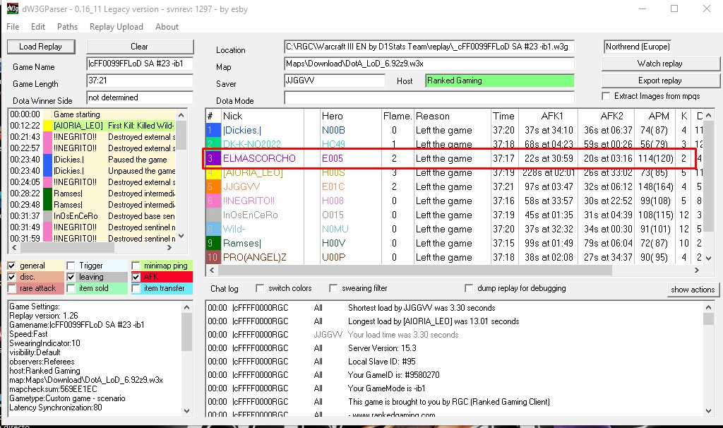The image size is (723, 428).
Task: Check dump replay for debugging
Action: [x=469, y=288]
